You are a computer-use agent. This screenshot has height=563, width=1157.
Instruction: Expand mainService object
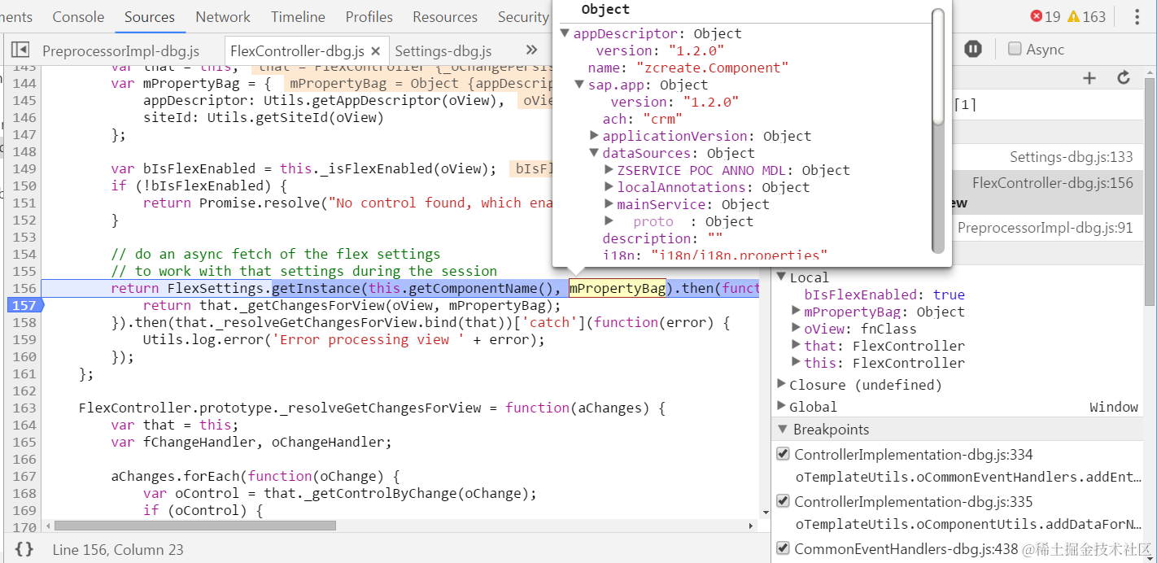pyautogui.click(x=609, y=204)
